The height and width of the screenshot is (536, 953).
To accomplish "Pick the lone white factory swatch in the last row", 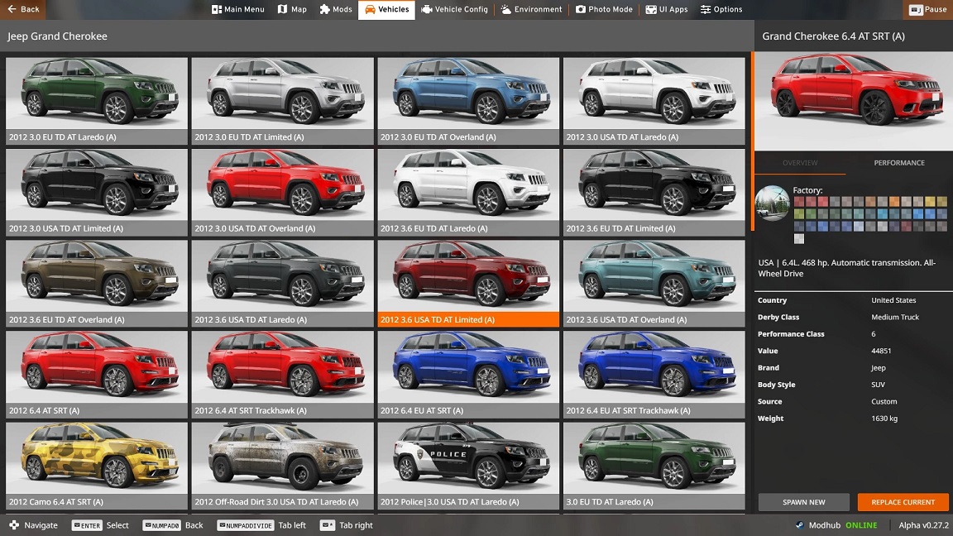I will [x=799, y=239].
